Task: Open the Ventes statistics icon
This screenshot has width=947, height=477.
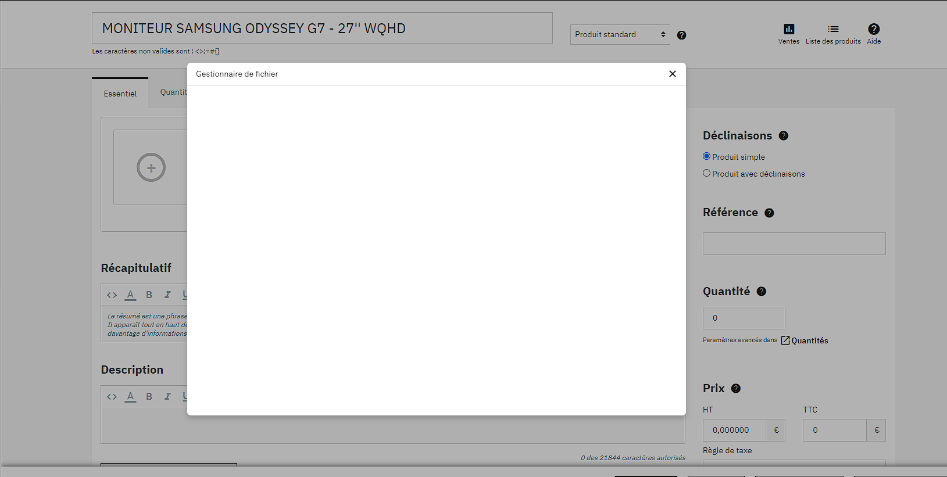Action: 789,34
